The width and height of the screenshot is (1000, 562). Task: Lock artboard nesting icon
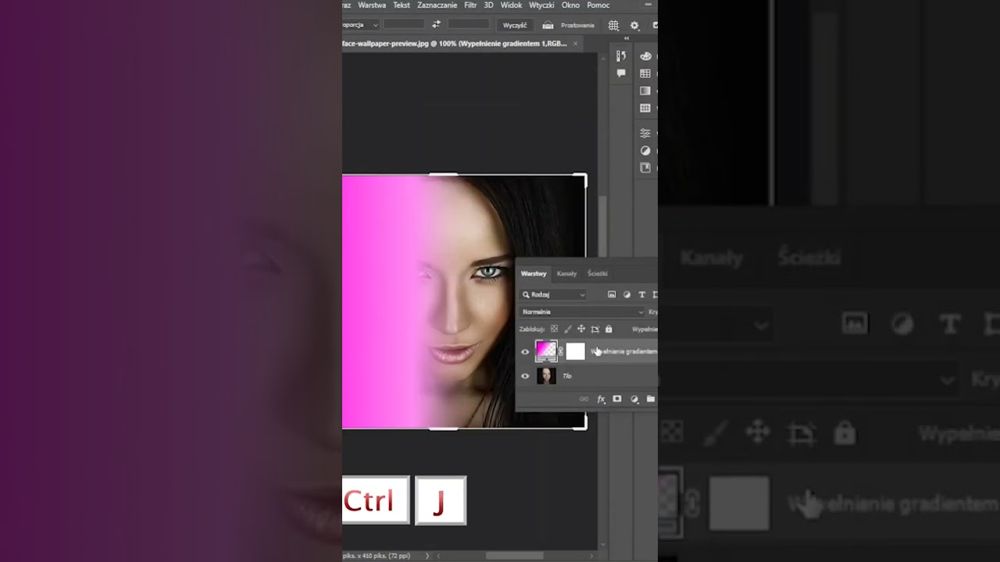(x=595, y=329)
